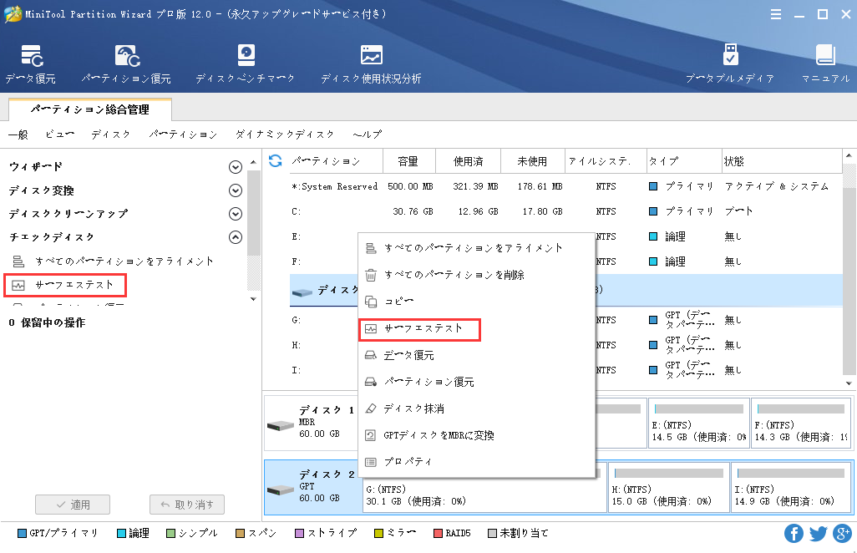Click the ディスク 2 drive icon in disk map
857x553 pixels.
coord(281,489)
